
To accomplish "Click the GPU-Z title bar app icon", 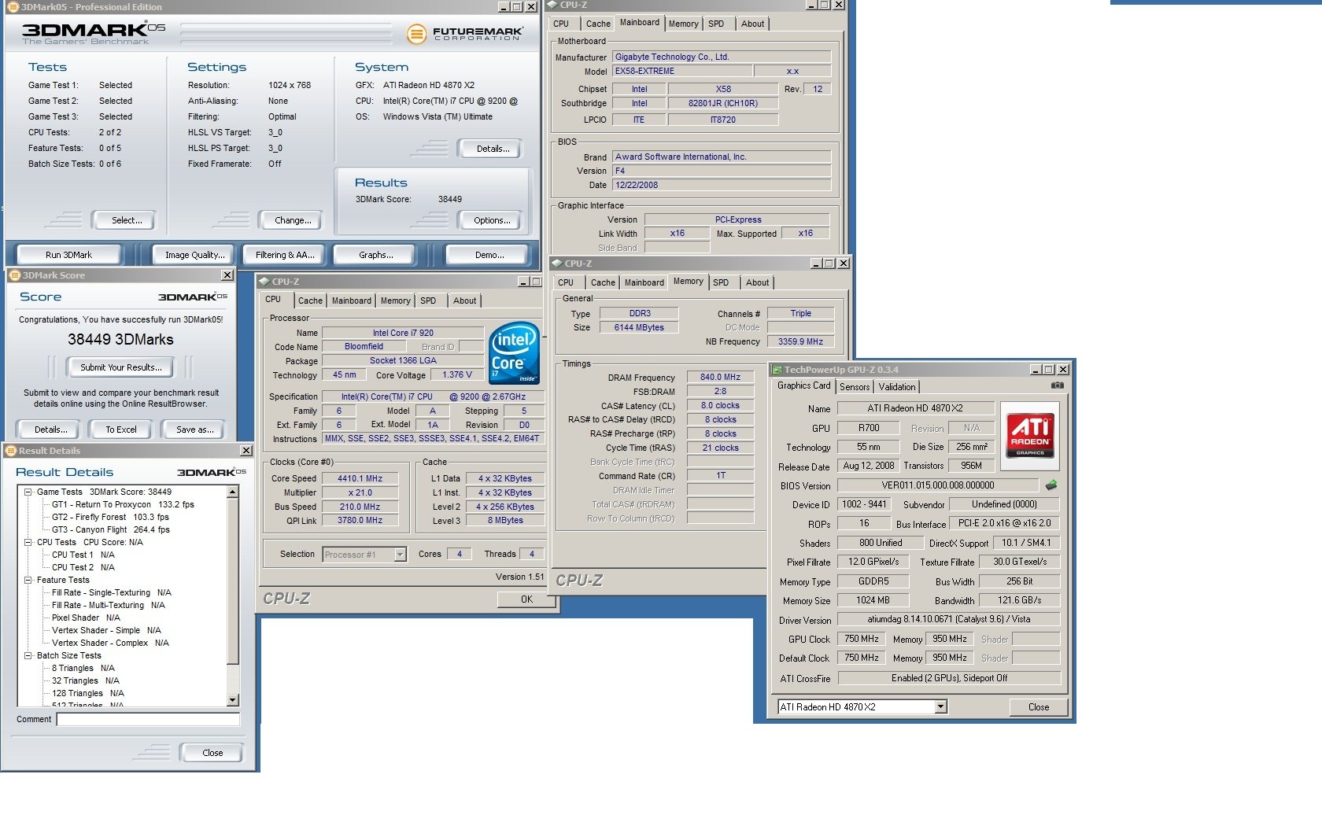I will tap(777, 370).
